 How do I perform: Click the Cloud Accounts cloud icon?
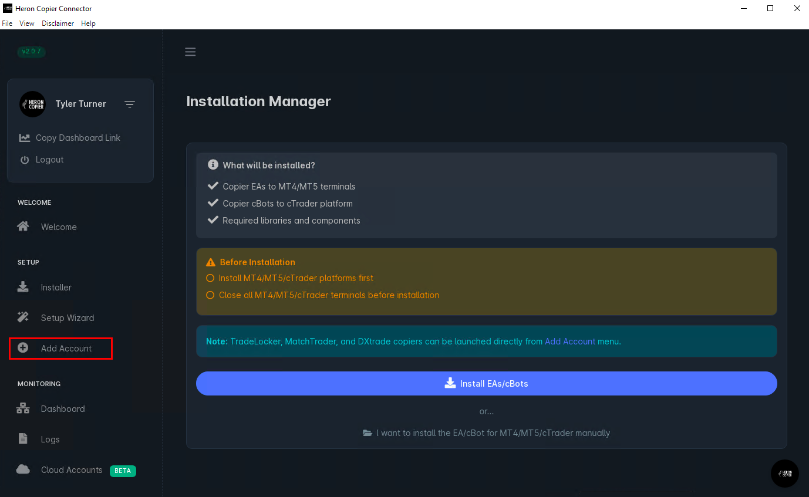23,469
